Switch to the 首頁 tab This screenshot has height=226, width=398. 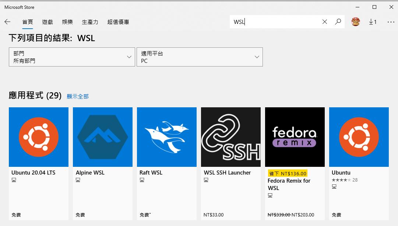click(x=27, y=22)
